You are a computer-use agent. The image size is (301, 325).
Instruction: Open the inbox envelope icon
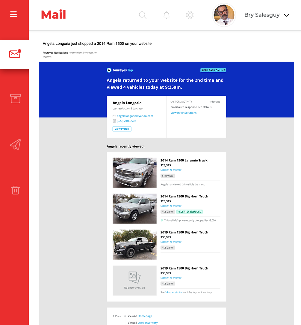coord(15,54)
